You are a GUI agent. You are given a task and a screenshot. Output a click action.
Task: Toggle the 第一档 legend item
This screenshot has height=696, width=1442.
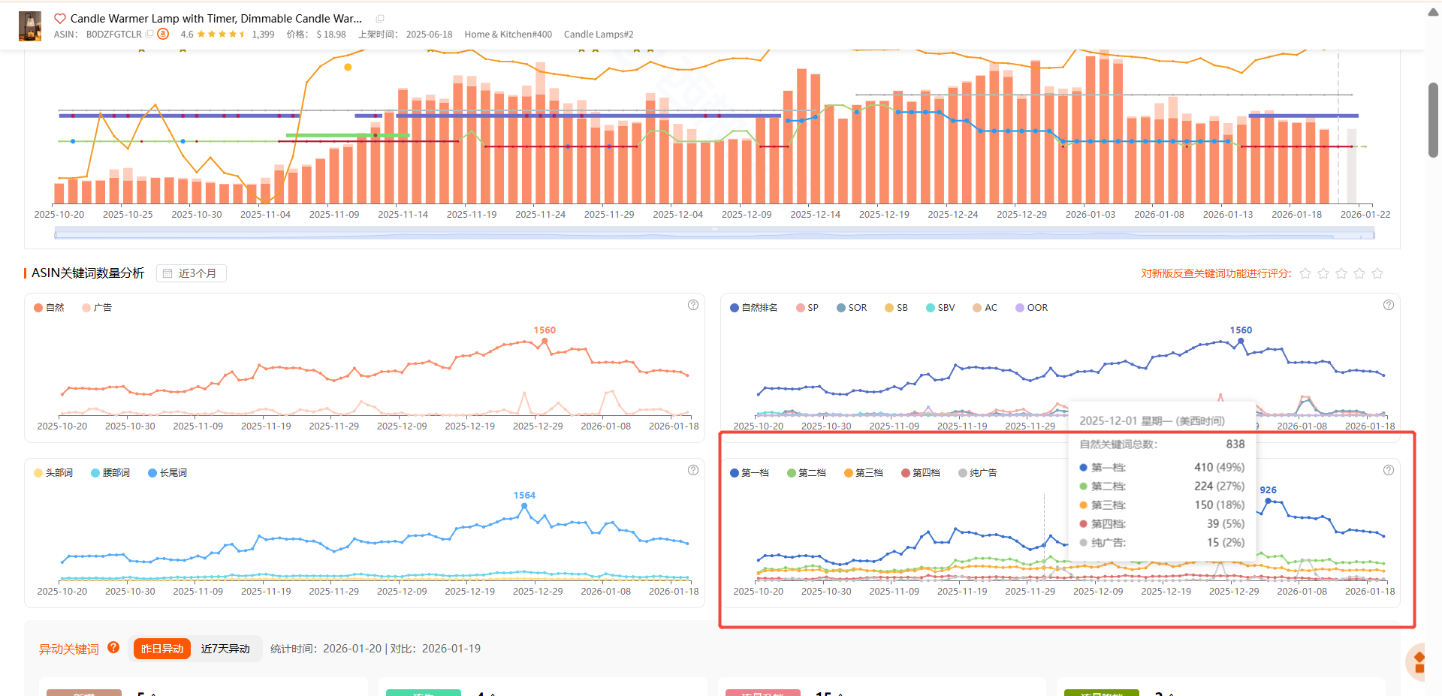pyautogui.click(x=749, y=473)
